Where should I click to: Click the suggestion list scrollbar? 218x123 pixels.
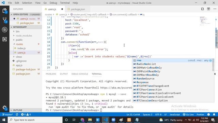tap(213, 65)
